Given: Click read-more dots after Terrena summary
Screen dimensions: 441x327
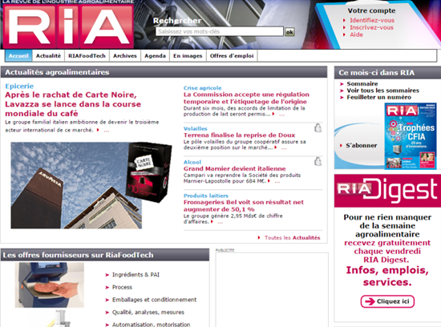Looking at the screenshot, I should 284,148.
